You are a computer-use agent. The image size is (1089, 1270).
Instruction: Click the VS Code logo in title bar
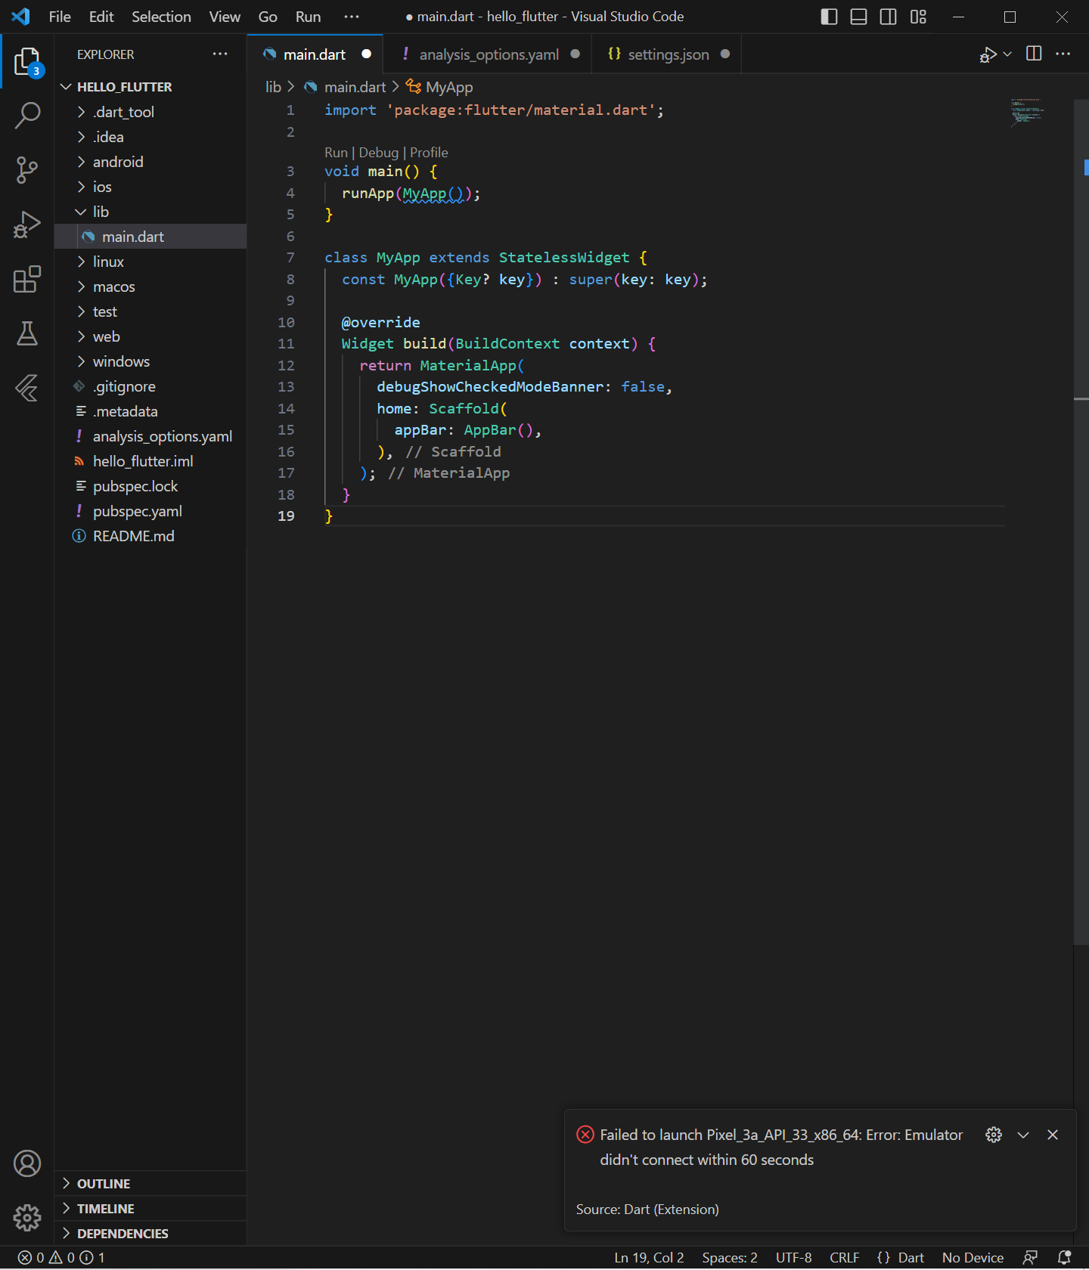[20, 17]
